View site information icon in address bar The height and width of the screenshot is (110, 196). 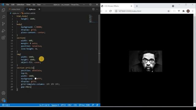pos(116,11)
